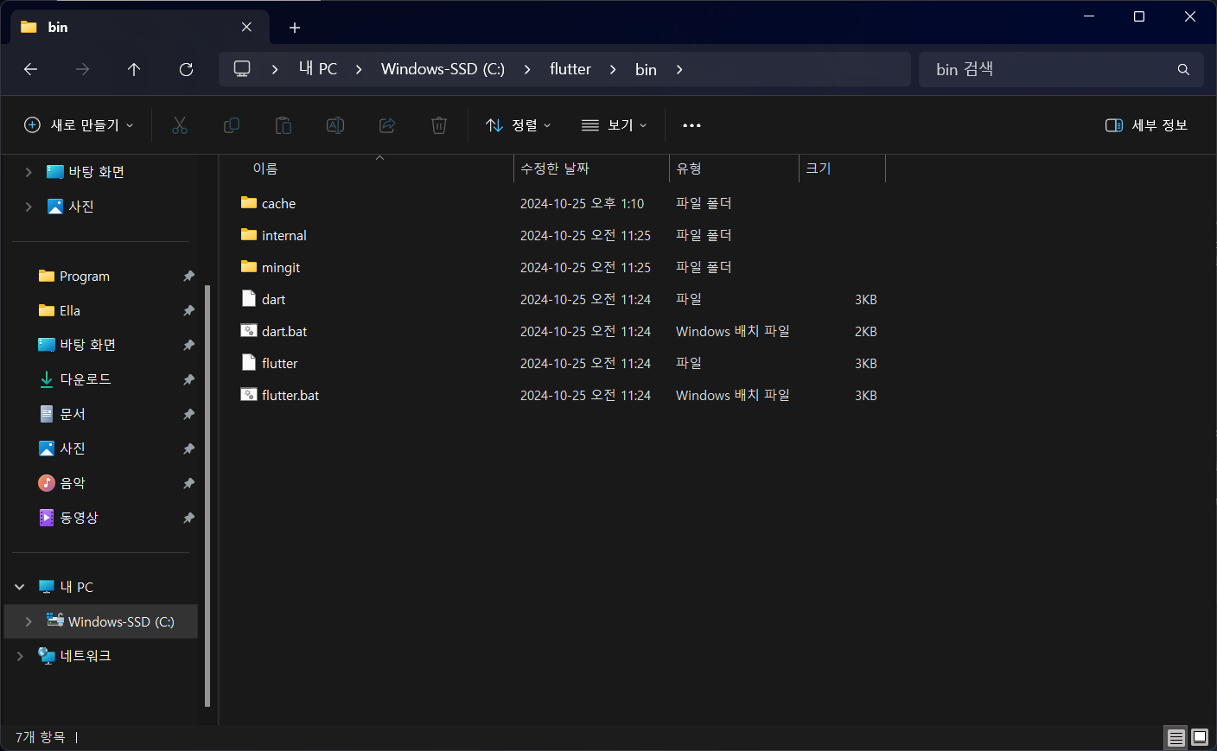Click the pin icon next to 음악
The height and width of the screenshot is (751, 1217).
pyautogui.click(x=188, y=483)
